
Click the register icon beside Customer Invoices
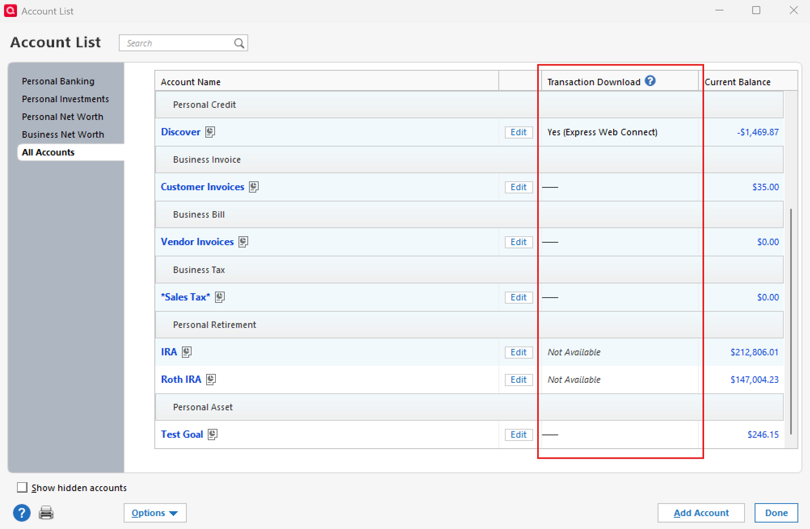(x=254, y=187)
